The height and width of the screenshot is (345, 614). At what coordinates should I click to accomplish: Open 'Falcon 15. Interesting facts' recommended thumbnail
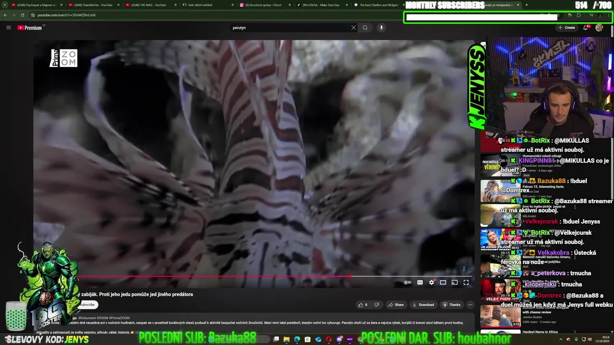(x=501, y=191)
